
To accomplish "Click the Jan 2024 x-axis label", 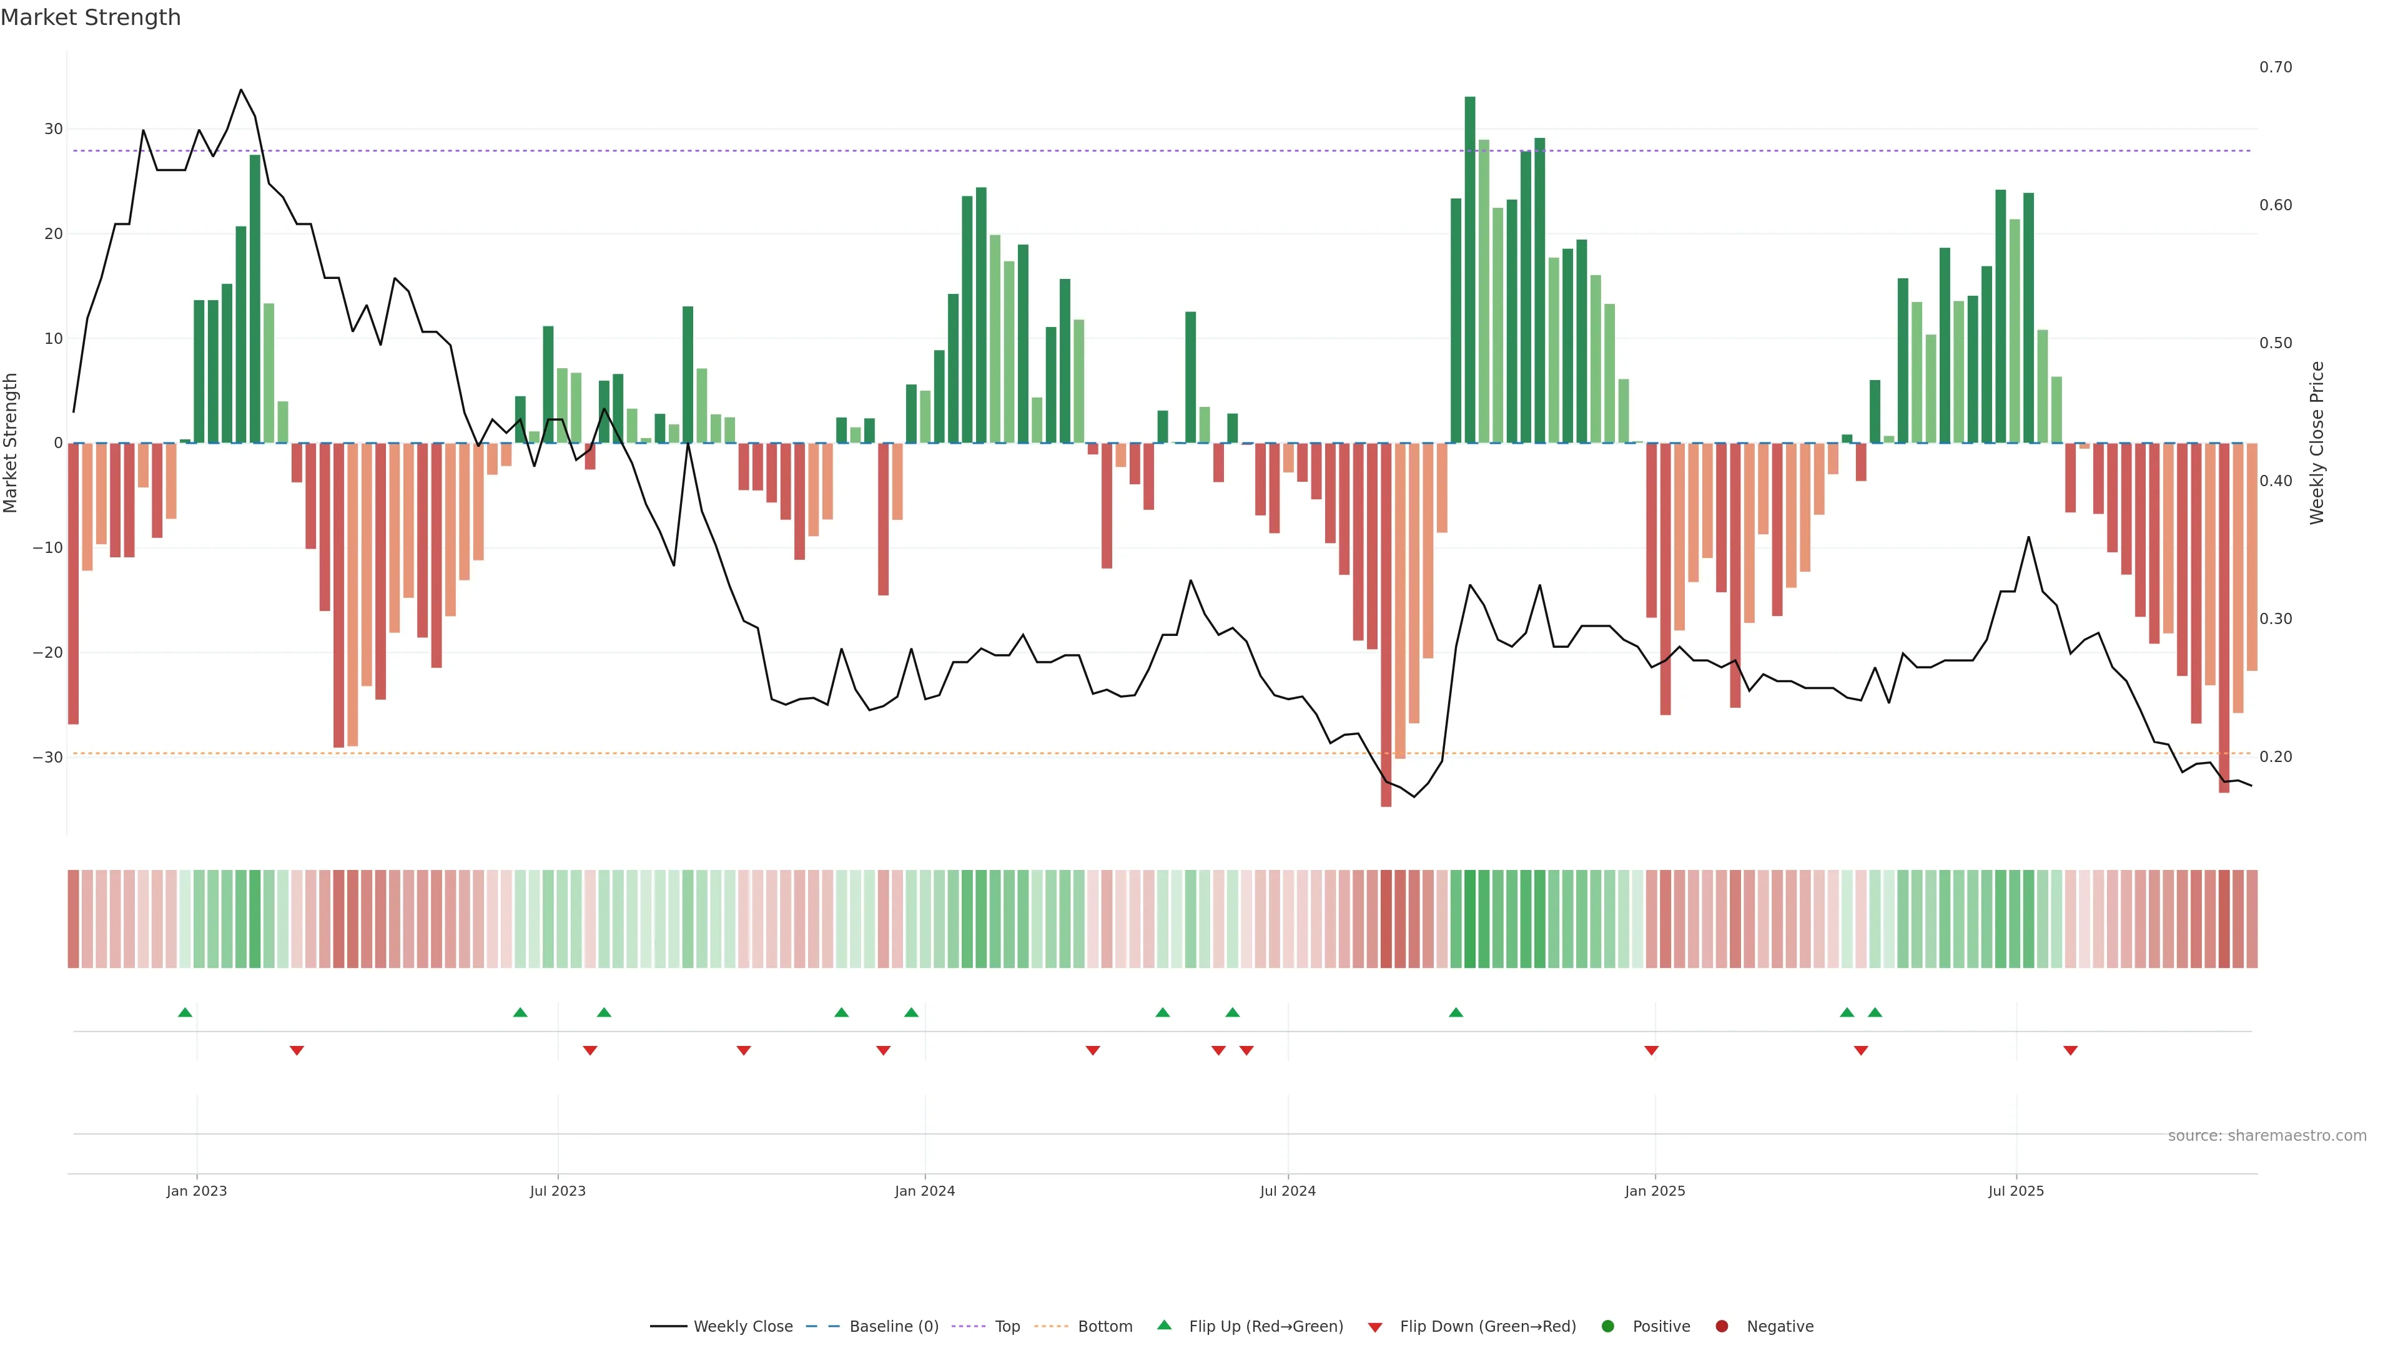I will 924,1191.
